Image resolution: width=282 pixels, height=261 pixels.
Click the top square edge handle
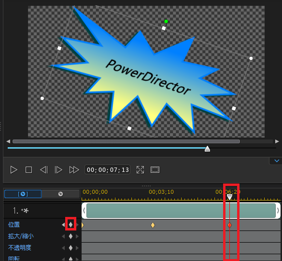[x=164, y=28]
